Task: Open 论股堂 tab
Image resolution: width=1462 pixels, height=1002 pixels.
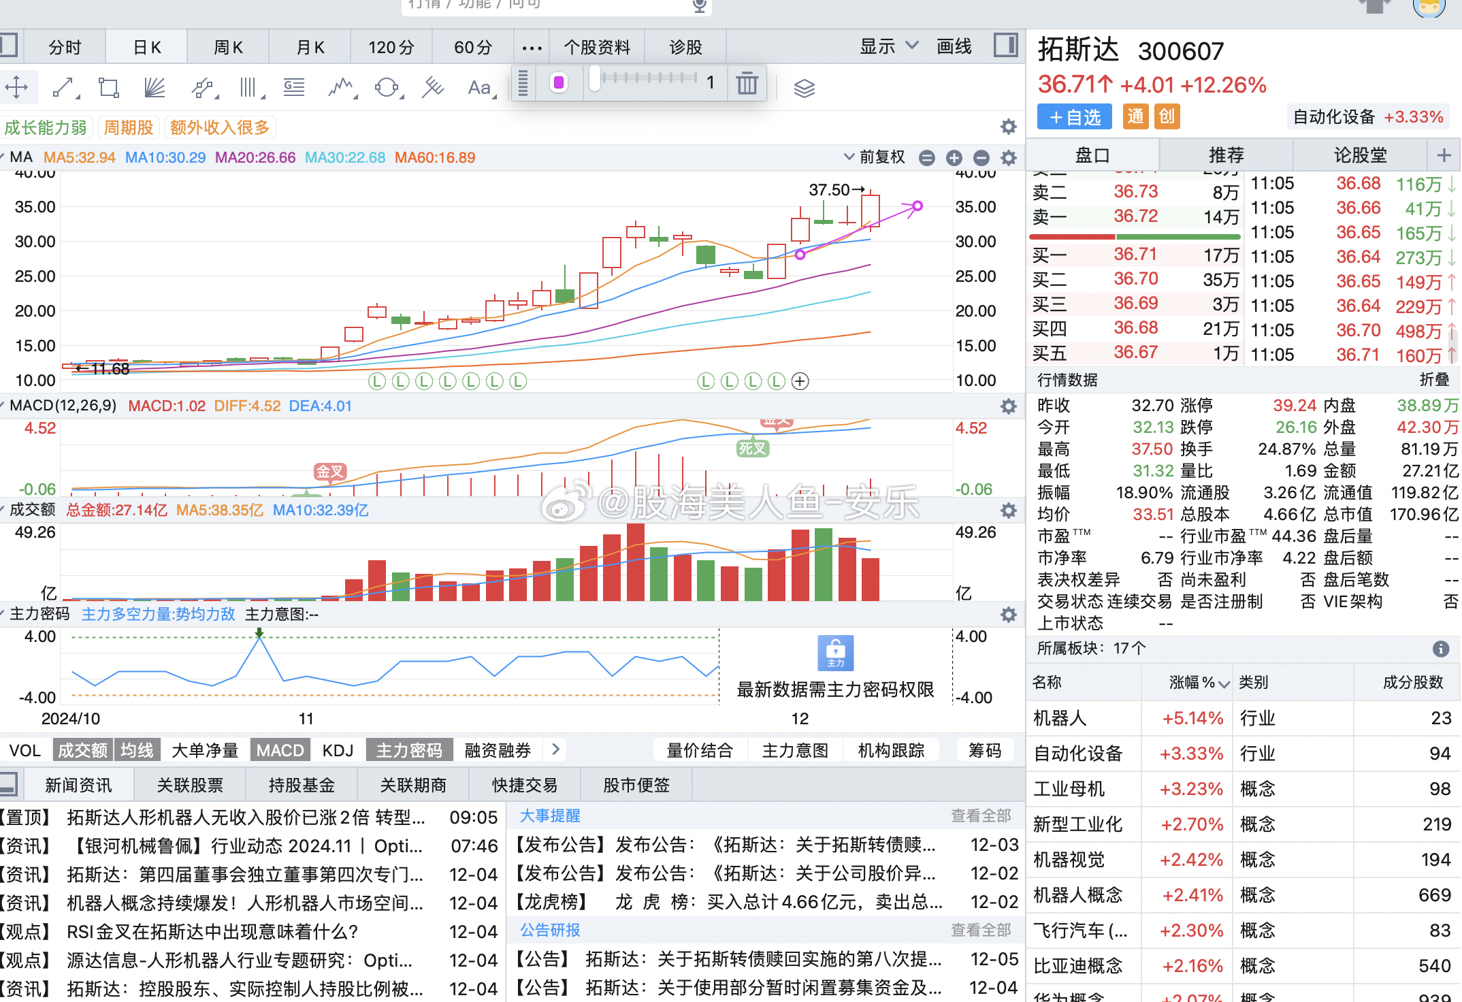Action: coord(1360,155)
